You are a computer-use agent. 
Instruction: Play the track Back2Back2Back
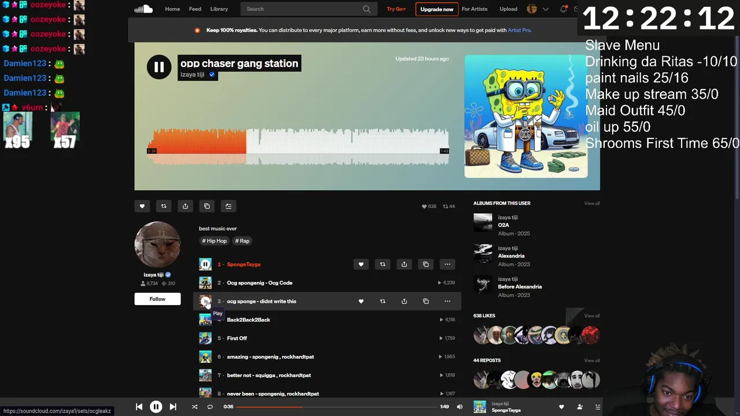(x=205, y=320)
